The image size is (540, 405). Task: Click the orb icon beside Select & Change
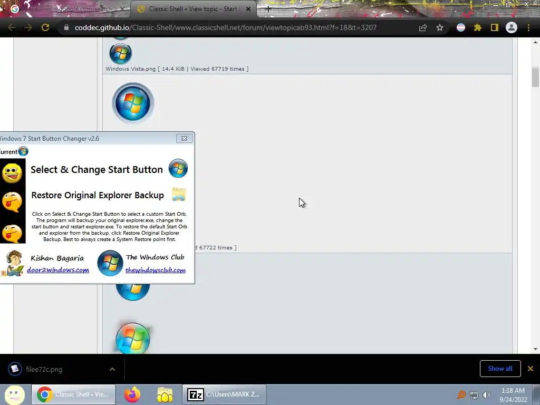point(178,168)
